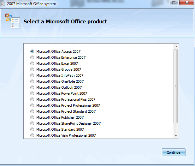This screenshot has height=166, width=195.
Task: Pick Microsoft Office Groove 2007
Action: coord(32,69)
